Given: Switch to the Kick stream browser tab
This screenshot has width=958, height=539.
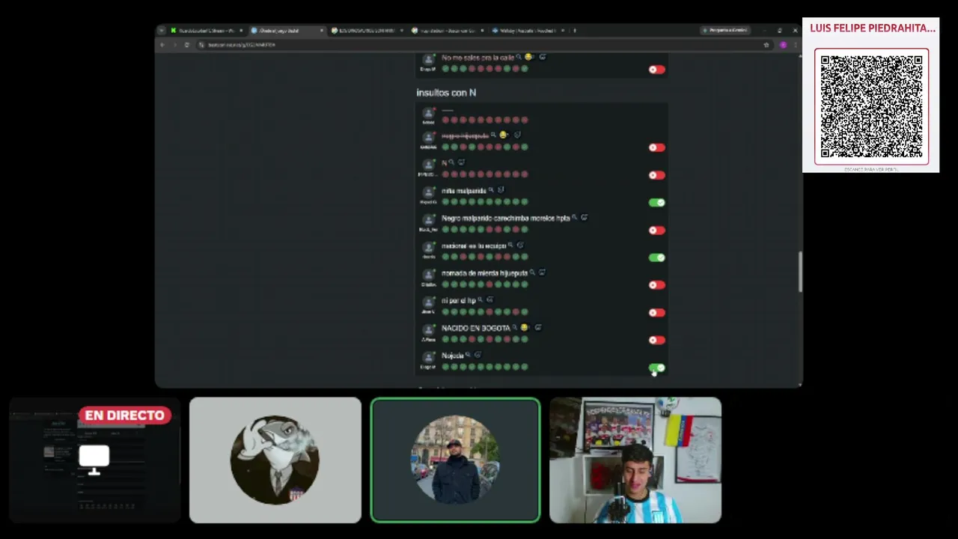Looking at the screenshot, I should coord(206,31).
